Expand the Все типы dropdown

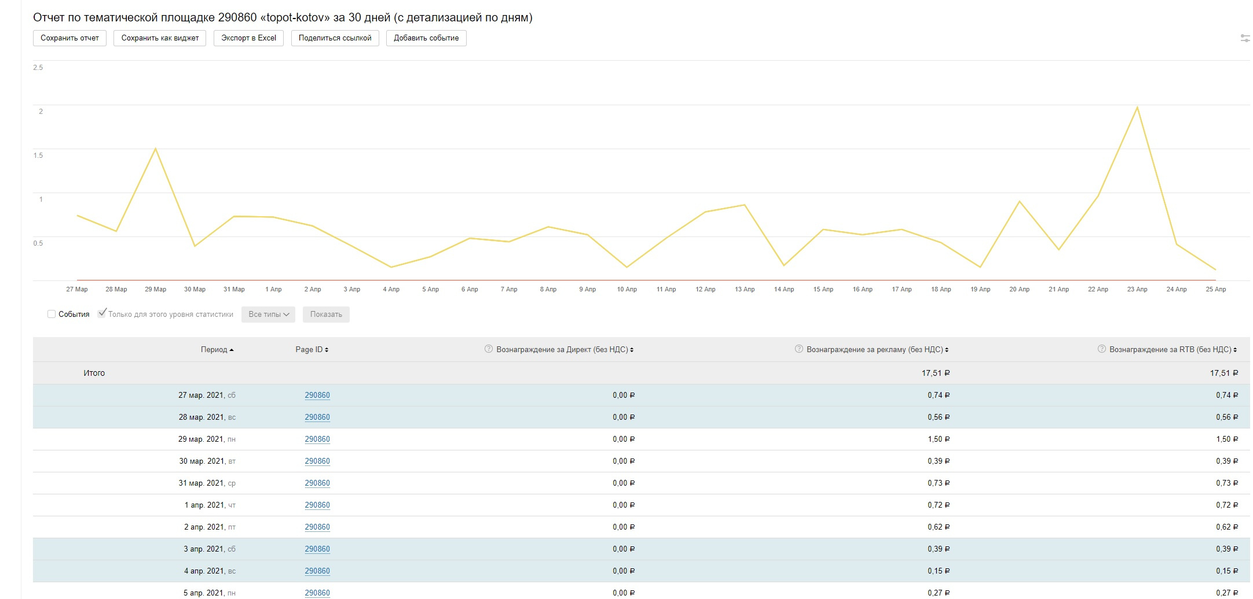[x=269, y=315]
